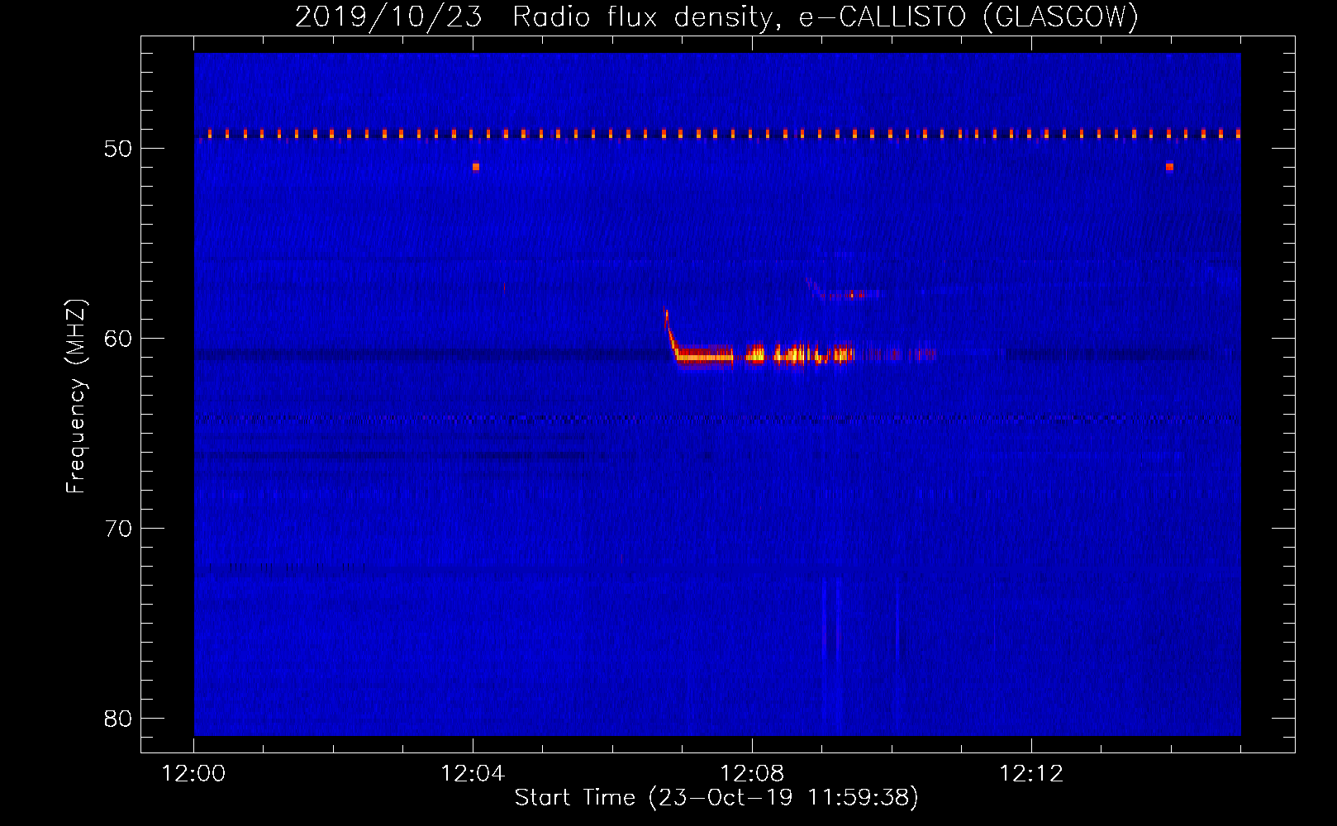Click the 50 MHz frequency tick label
1337x826 pixels.
118,149
